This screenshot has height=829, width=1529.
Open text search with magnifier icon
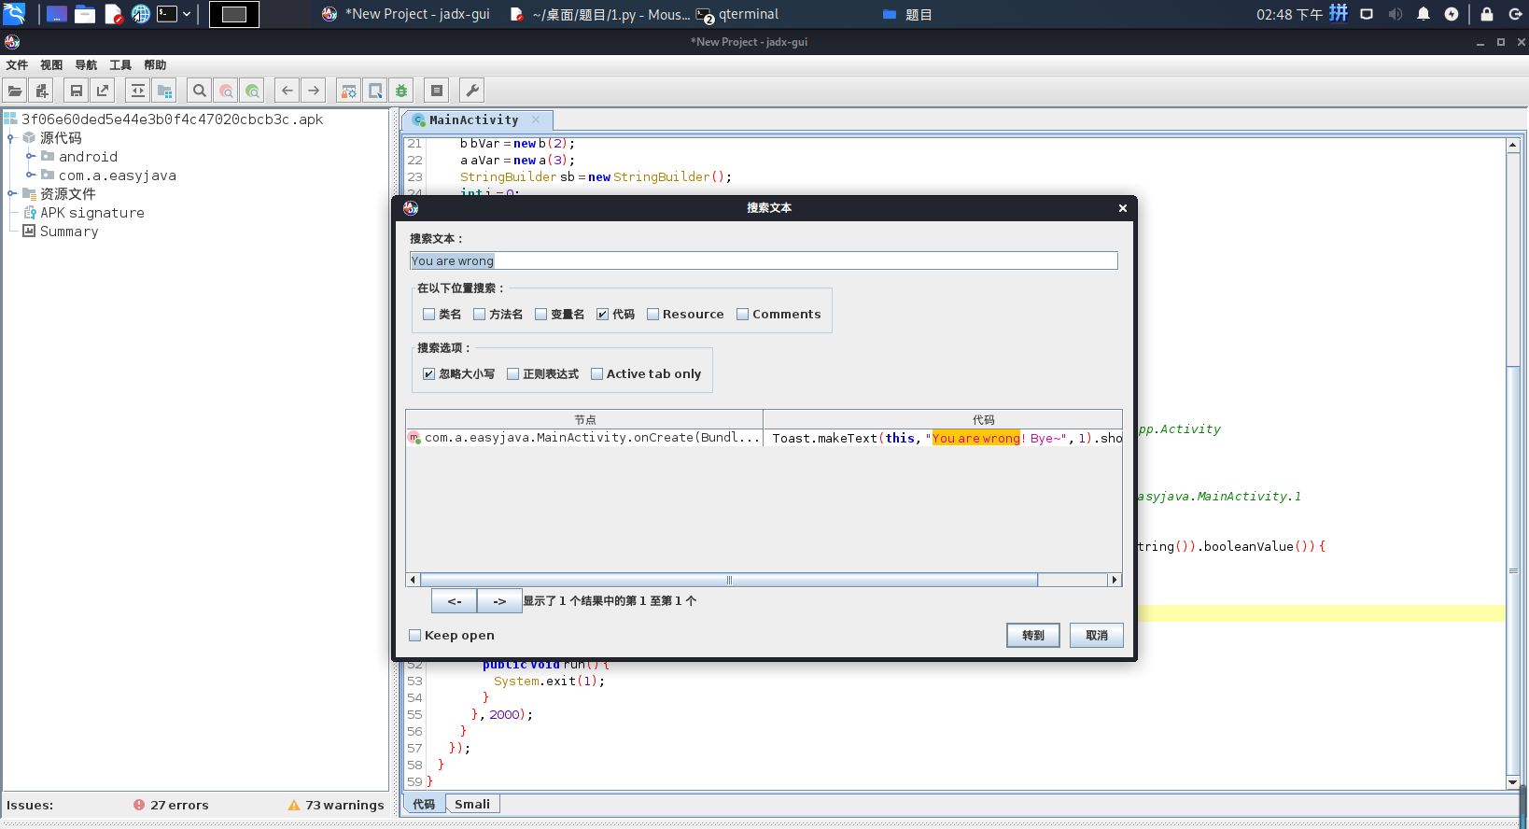pyautogui.click(x=199, y=91)
